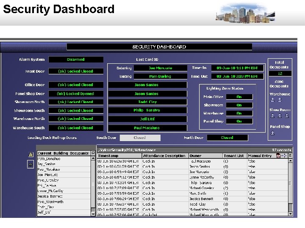Click the Warehouse North Locked Closed status
Viewport: 305px width, 228px height.
[76, 119]
